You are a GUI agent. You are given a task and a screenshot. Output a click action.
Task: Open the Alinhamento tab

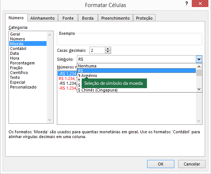(42, 18)
